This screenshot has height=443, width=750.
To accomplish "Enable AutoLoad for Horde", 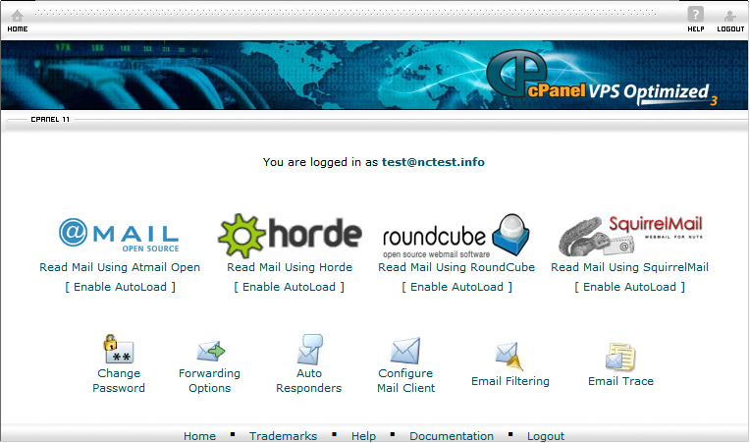I will 289,287.
